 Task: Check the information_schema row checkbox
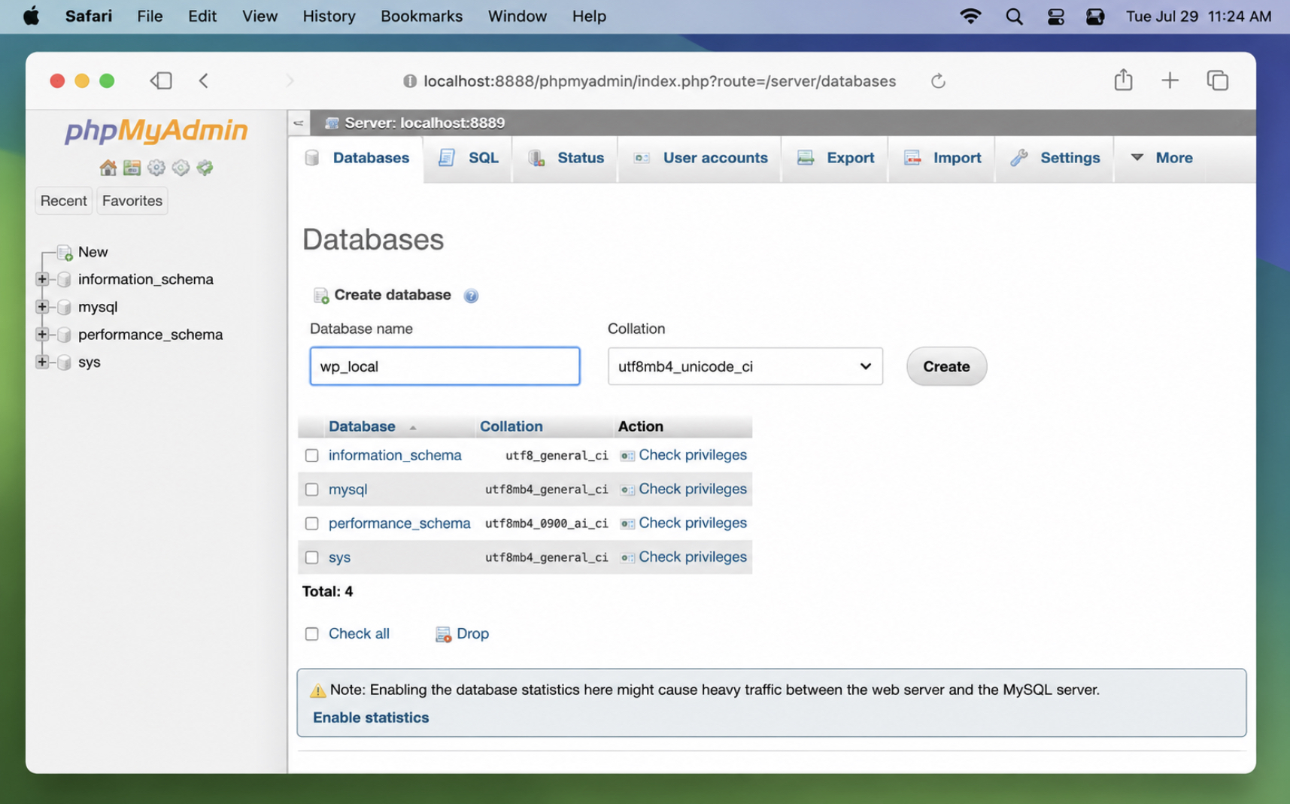[311, 456]
